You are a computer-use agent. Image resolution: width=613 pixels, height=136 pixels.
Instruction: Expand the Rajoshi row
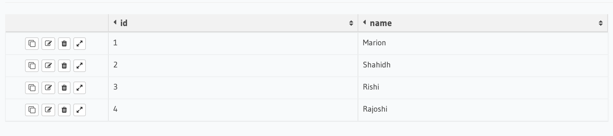[80, 110]
